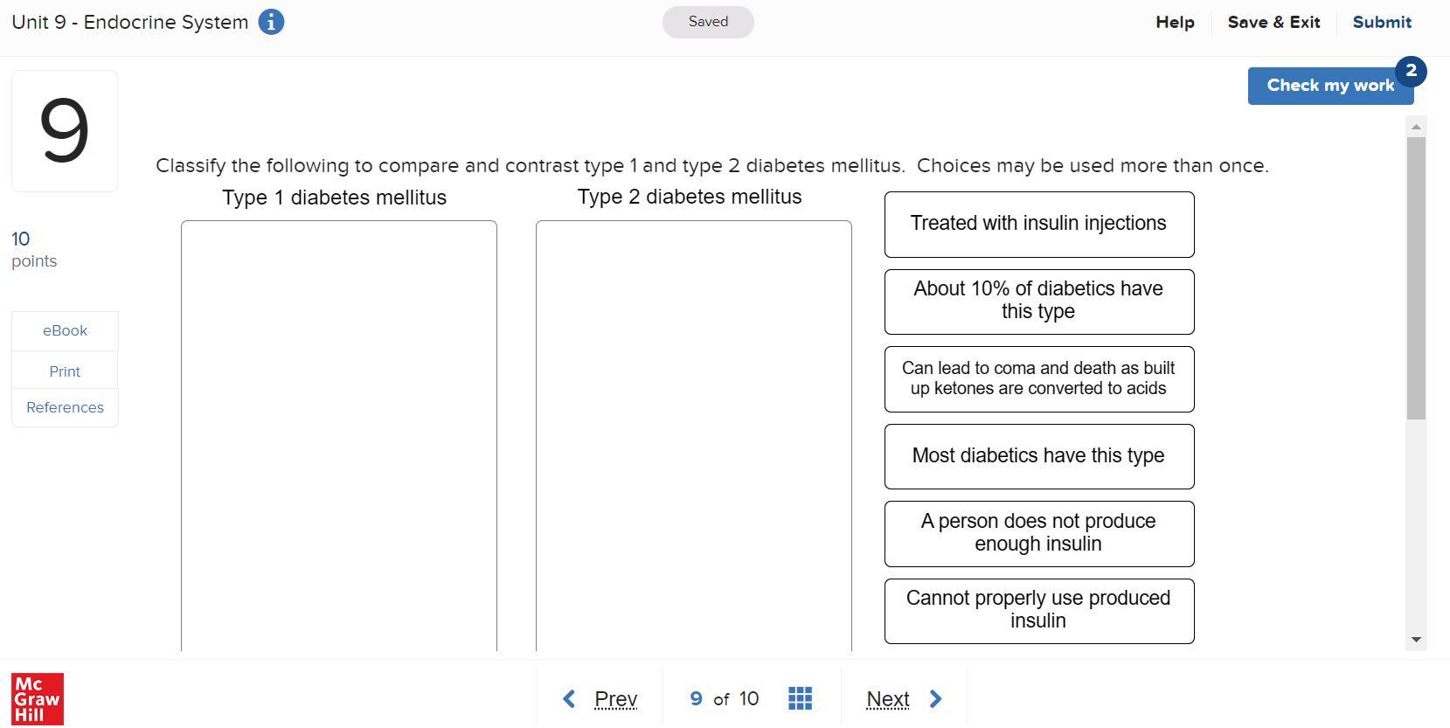This screenshot has height=728, width=1450.
Task: Select 'Most diabetics have this type' choice
Action: [1039, 456]
